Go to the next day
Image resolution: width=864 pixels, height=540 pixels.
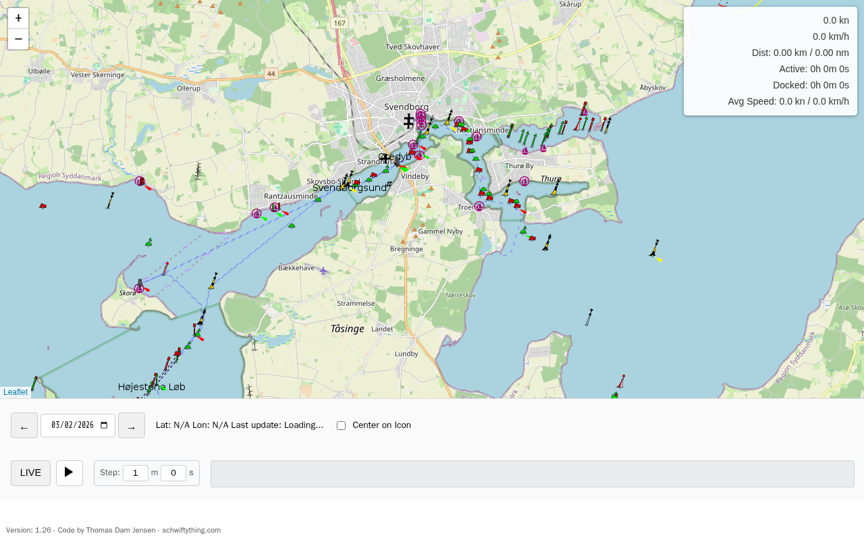(x=132, y=425)
